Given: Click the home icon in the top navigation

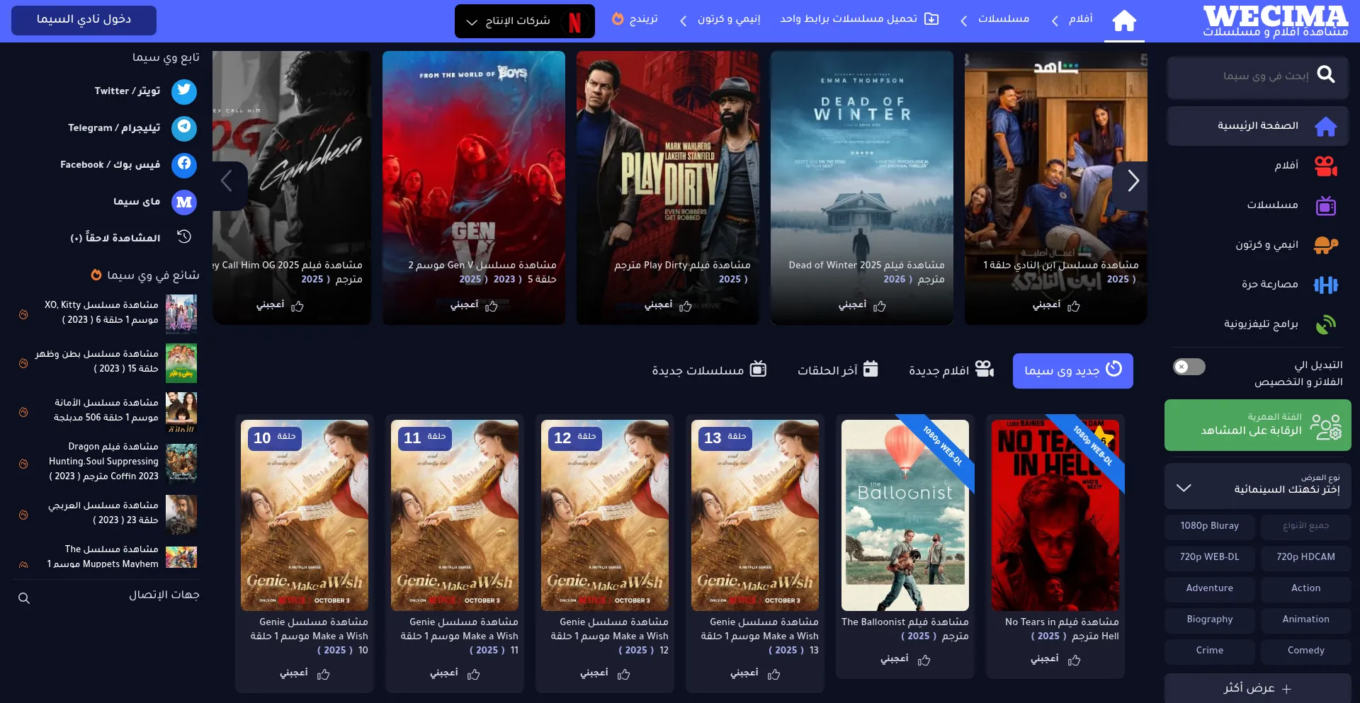Looking at the screenshot, I should 1124,21.
